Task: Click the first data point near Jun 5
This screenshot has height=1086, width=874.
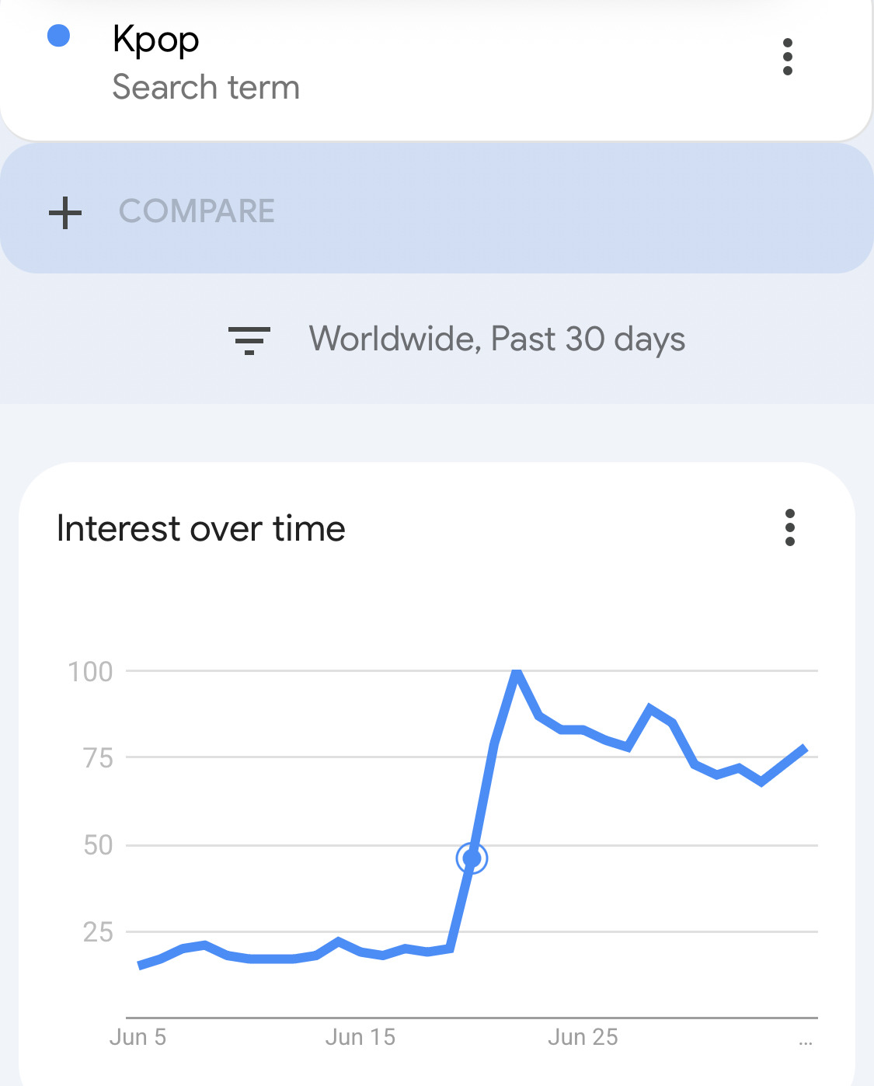Action: pyautogui.click(x=140, y=965)
